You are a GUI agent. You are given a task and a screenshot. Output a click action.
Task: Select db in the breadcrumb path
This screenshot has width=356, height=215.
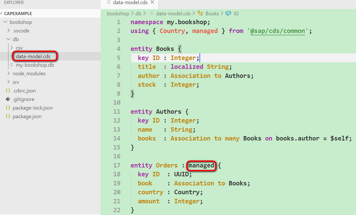[x=138, y=14]
